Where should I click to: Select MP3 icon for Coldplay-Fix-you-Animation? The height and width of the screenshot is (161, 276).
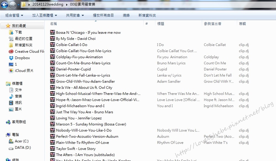(x=52, y=57)
